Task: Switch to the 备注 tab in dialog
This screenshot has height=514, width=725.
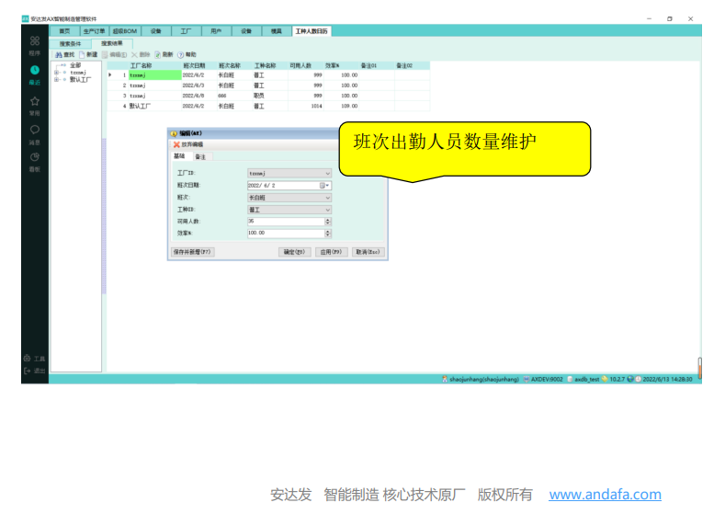Action: [x=200, y=157]
